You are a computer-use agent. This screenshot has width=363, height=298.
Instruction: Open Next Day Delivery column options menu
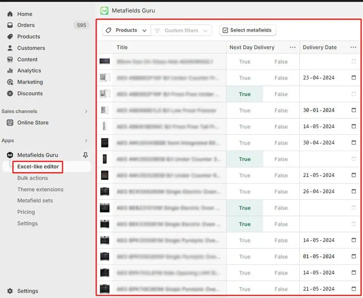point(293,48)
